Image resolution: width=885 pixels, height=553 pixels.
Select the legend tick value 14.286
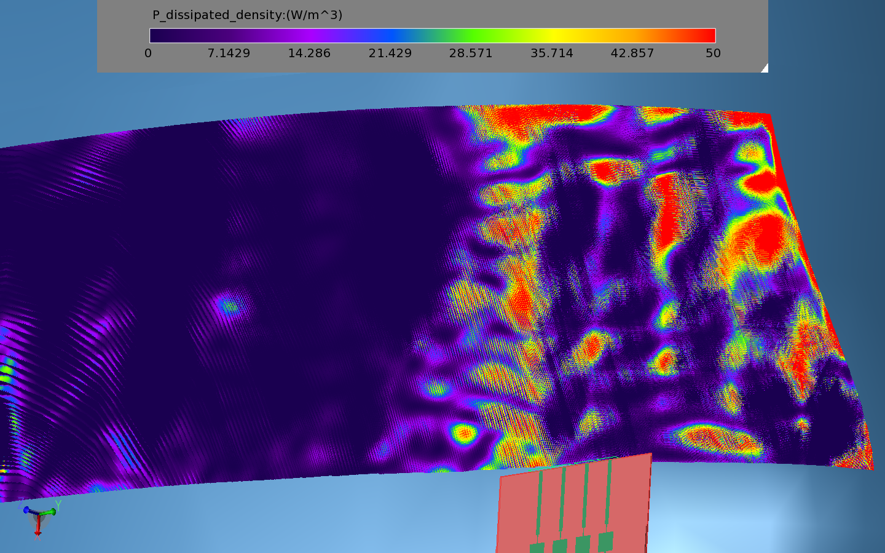click(309, 54)
